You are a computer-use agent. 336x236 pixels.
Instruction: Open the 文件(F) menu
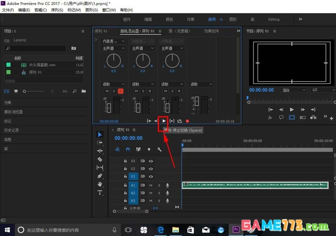[8, 10]
